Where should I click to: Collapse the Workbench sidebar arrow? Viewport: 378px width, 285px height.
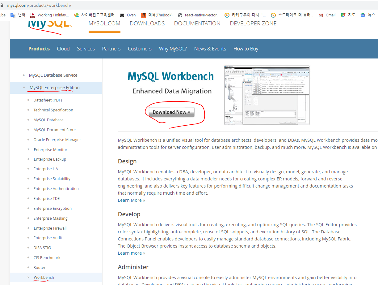pos(29,278)
